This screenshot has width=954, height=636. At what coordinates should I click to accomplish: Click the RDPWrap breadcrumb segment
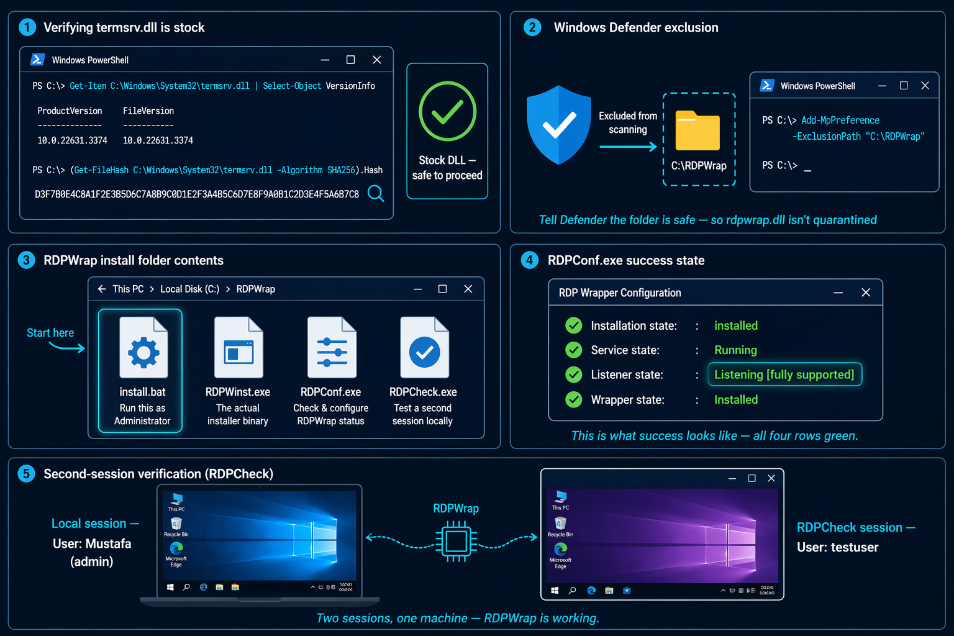coord(255,289)
